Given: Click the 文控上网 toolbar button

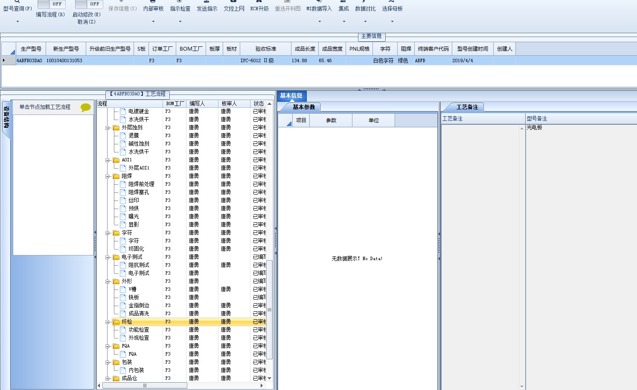Looking at the screenshot, I should 234,6.
